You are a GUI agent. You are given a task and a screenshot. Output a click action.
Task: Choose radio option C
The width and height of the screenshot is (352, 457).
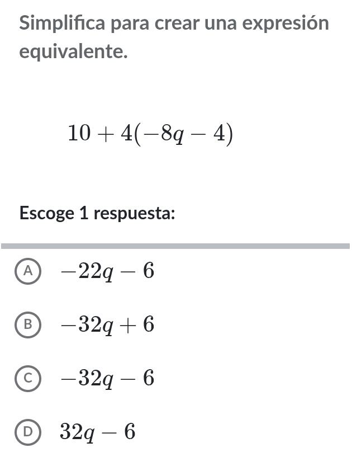(x=27, y=379)
